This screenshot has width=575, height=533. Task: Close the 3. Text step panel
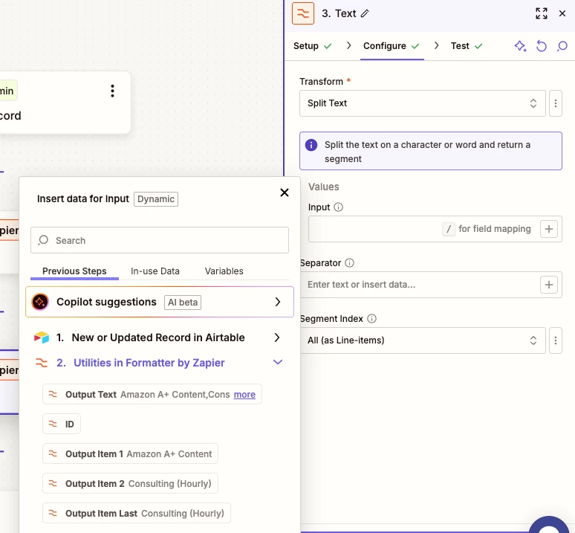pos(562,13)
